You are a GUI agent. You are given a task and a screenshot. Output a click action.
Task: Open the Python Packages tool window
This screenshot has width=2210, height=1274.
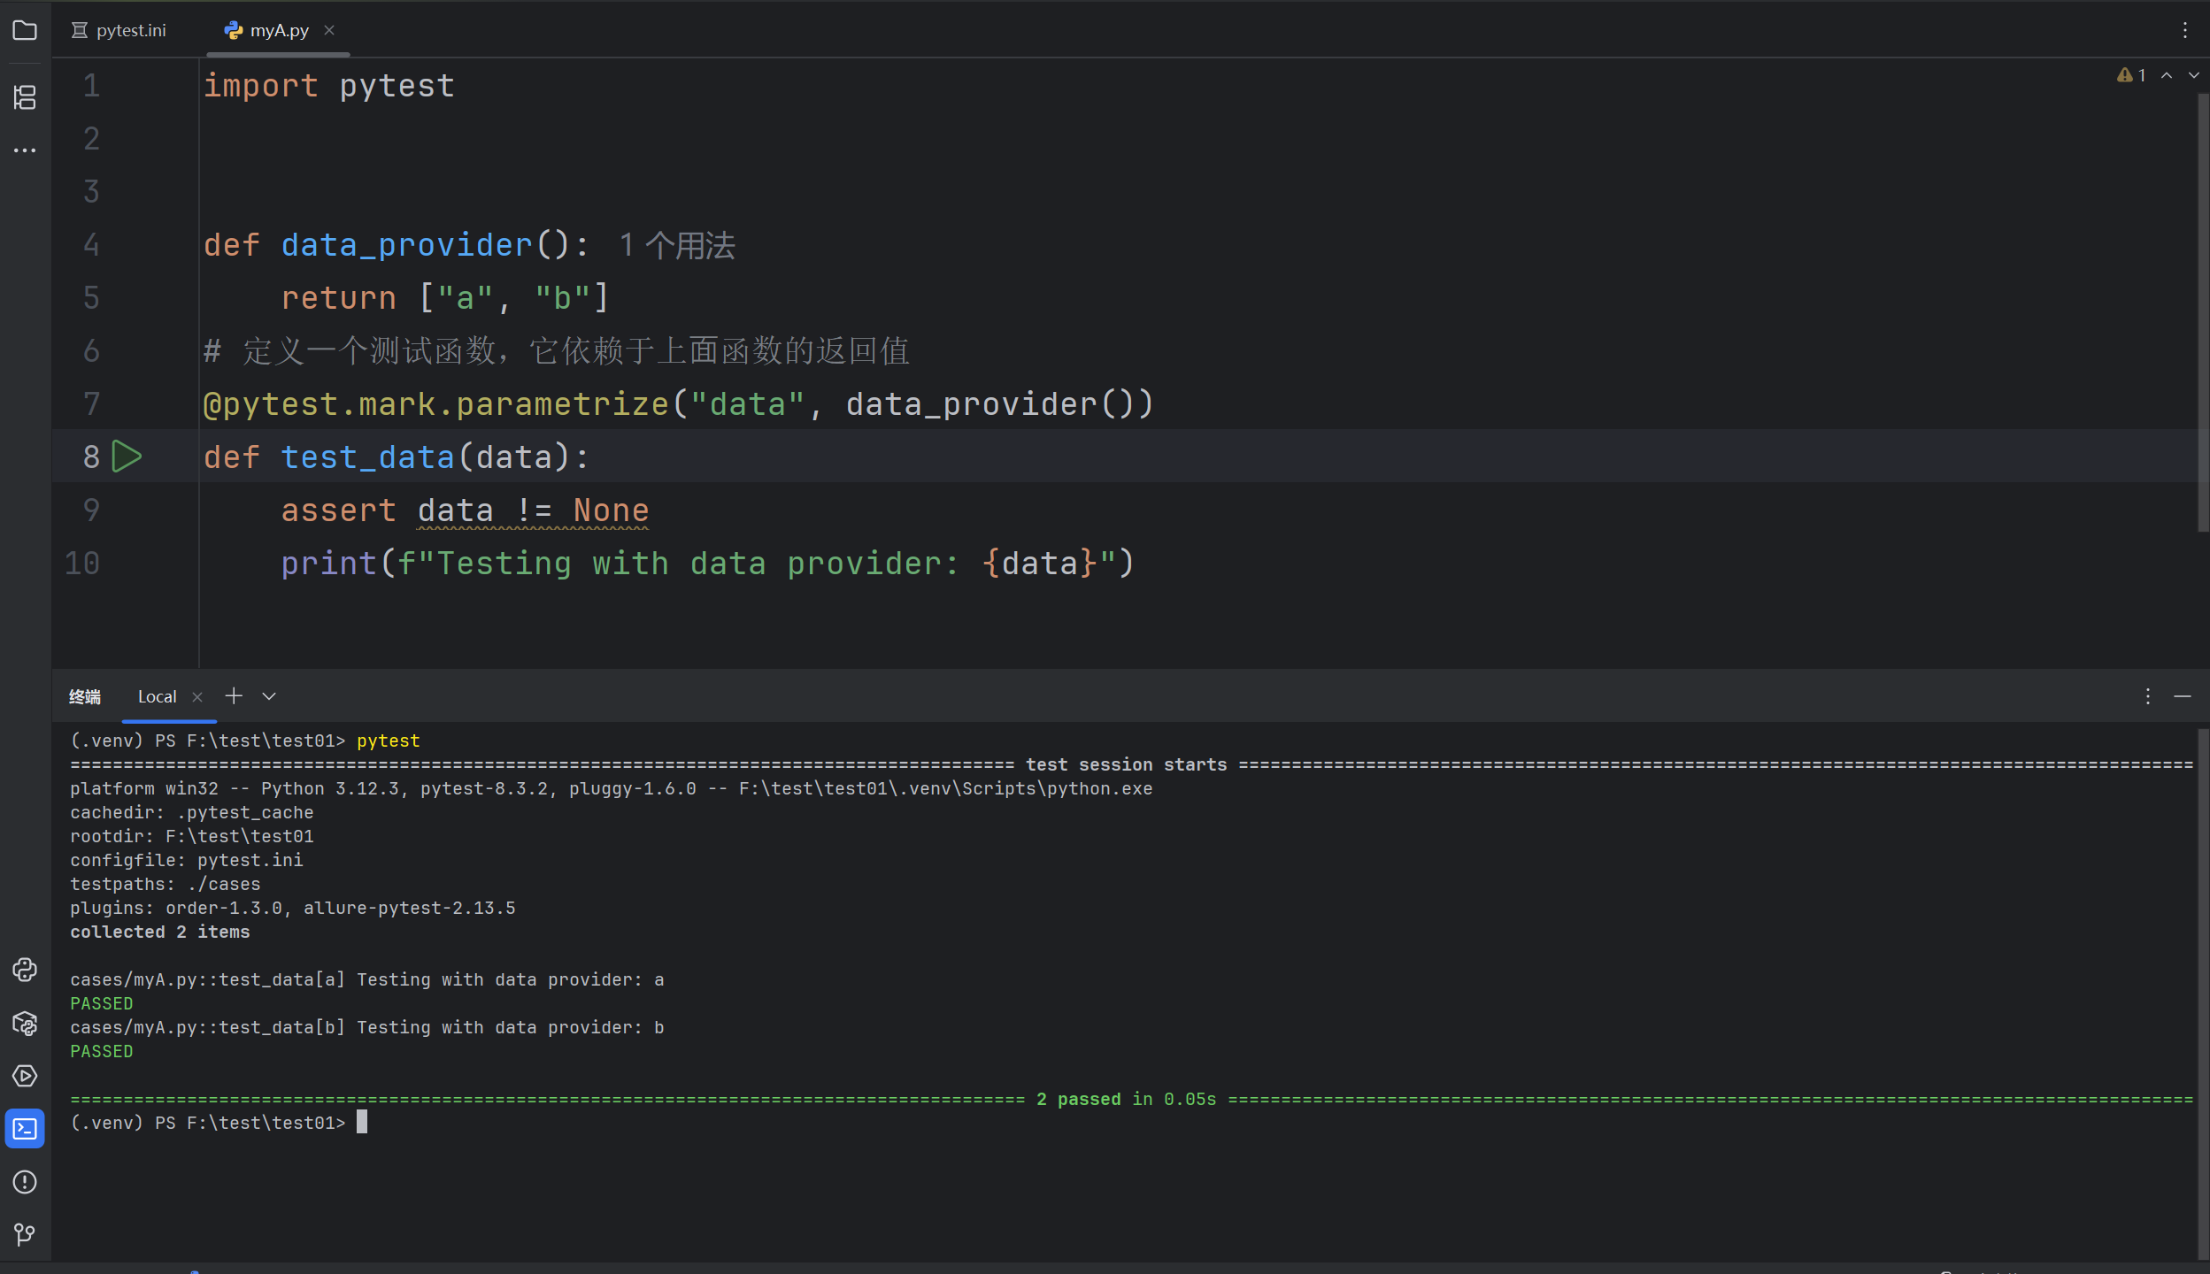click(x=25, y=1024)
